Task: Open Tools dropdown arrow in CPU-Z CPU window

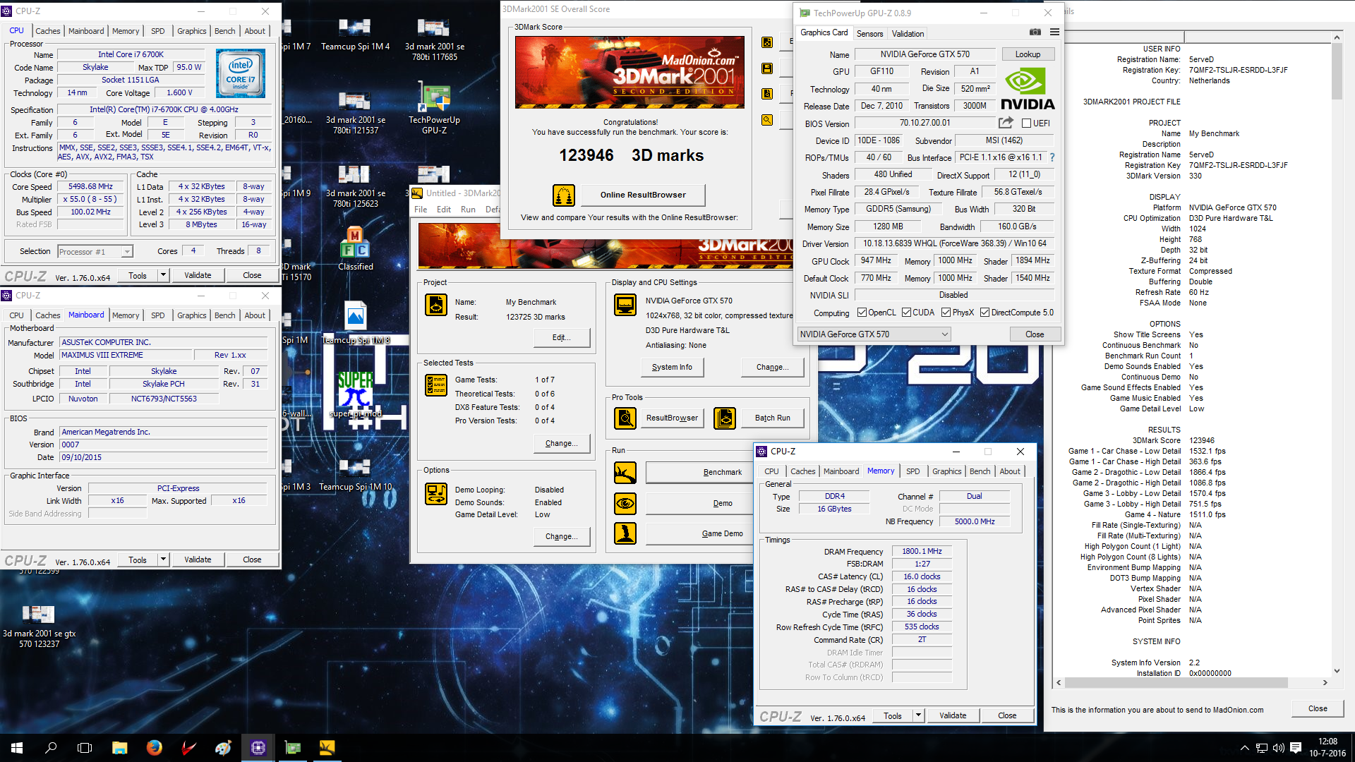Action: point(163,275)
